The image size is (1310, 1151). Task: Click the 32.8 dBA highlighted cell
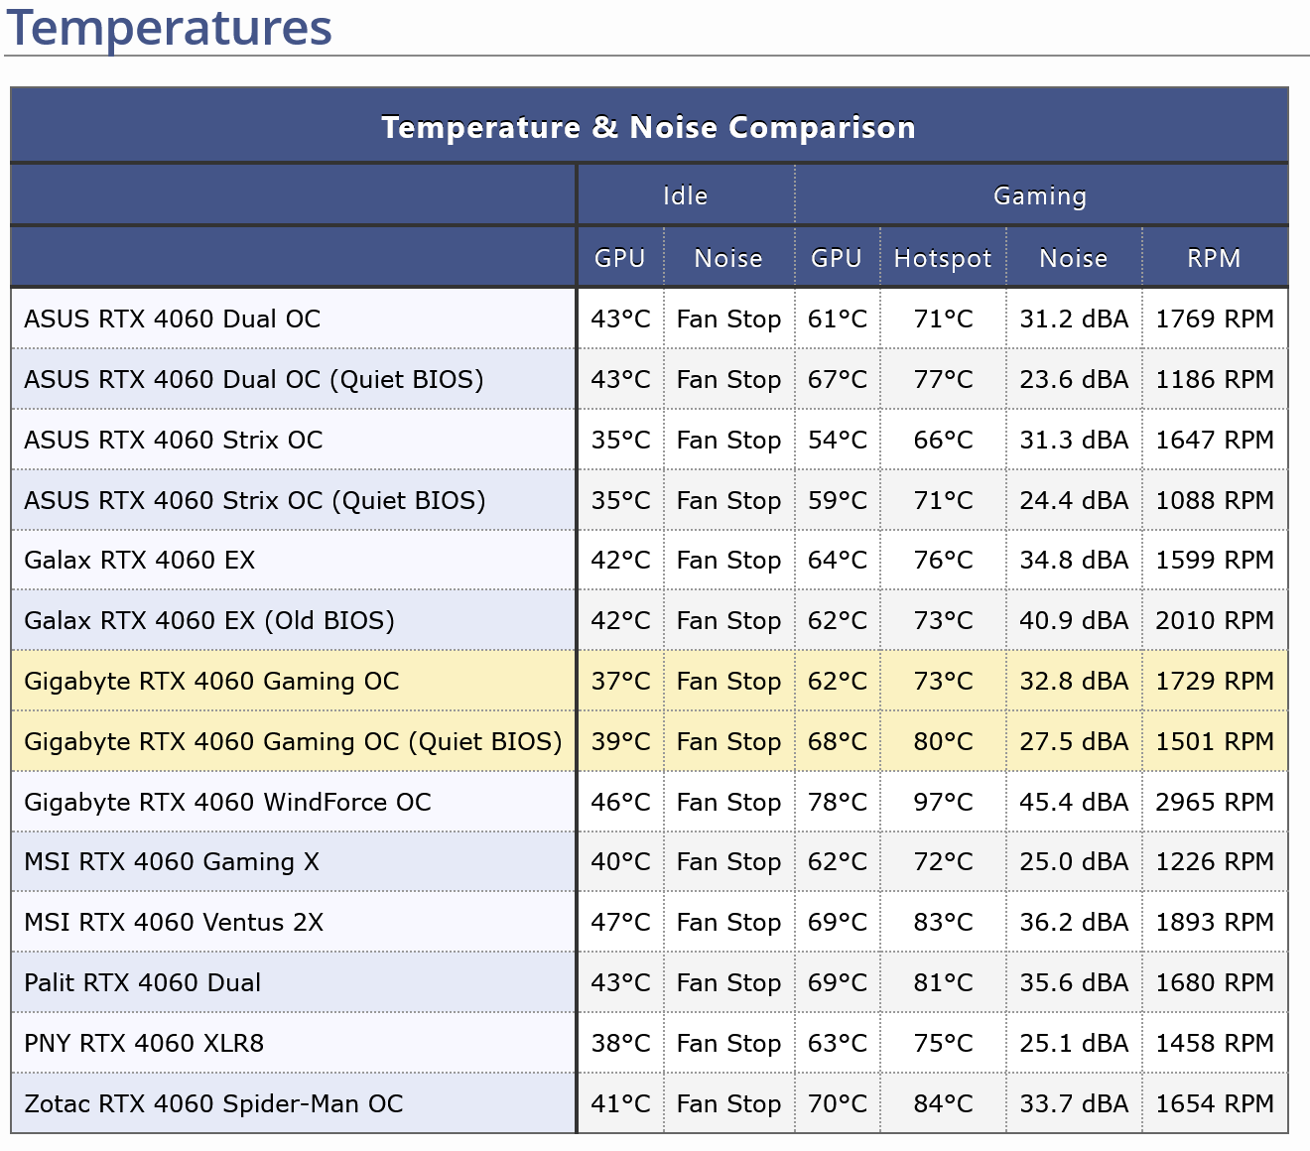coord(1074,681)
